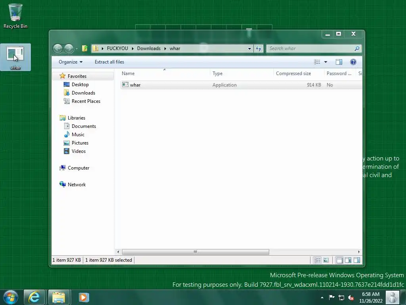
Task: Change your view icon in toolbar
Action: pos(317,62)
